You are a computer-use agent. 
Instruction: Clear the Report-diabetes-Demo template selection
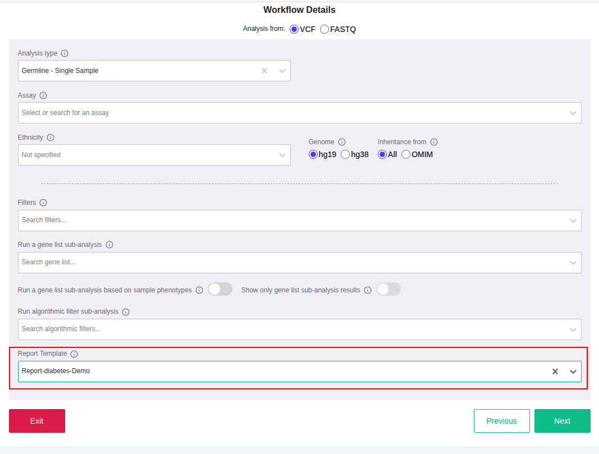pos(555,372)
